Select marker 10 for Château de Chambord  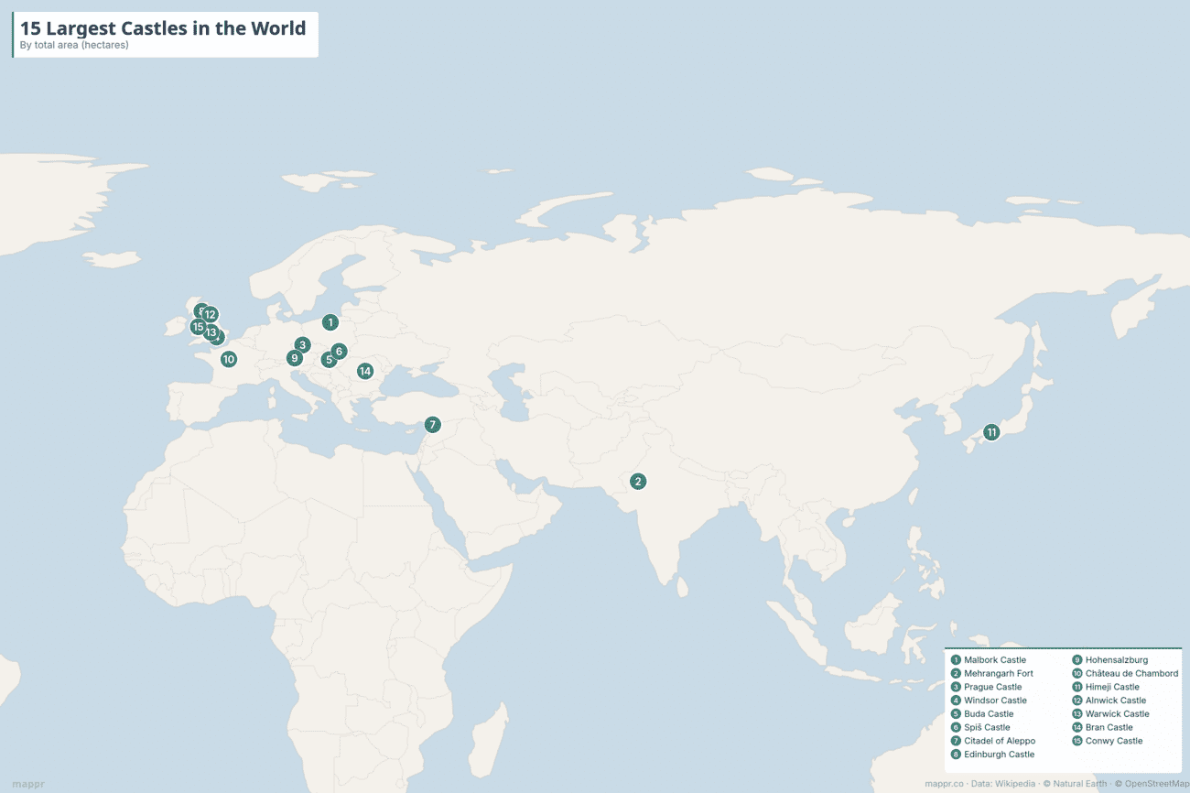(229, 359)
